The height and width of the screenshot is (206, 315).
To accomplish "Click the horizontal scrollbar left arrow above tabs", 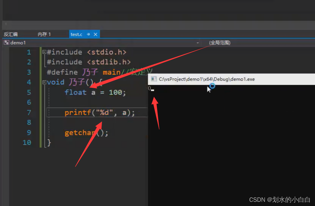I will [x=6, y=24].
